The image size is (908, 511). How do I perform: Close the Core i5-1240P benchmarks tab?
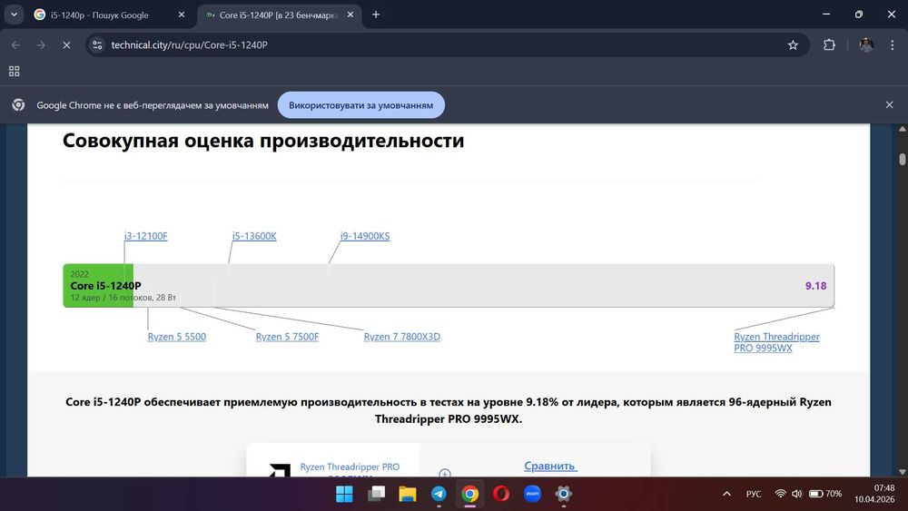click(350, 15)
